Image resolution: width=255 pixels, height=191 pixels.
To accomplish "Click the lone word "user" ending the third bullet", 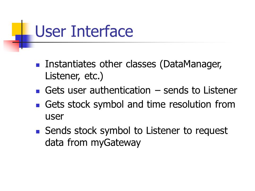I will [54, 117].
